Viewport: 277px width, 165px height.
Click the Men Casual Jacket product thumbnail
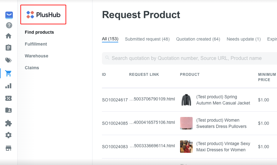[186, 100]
